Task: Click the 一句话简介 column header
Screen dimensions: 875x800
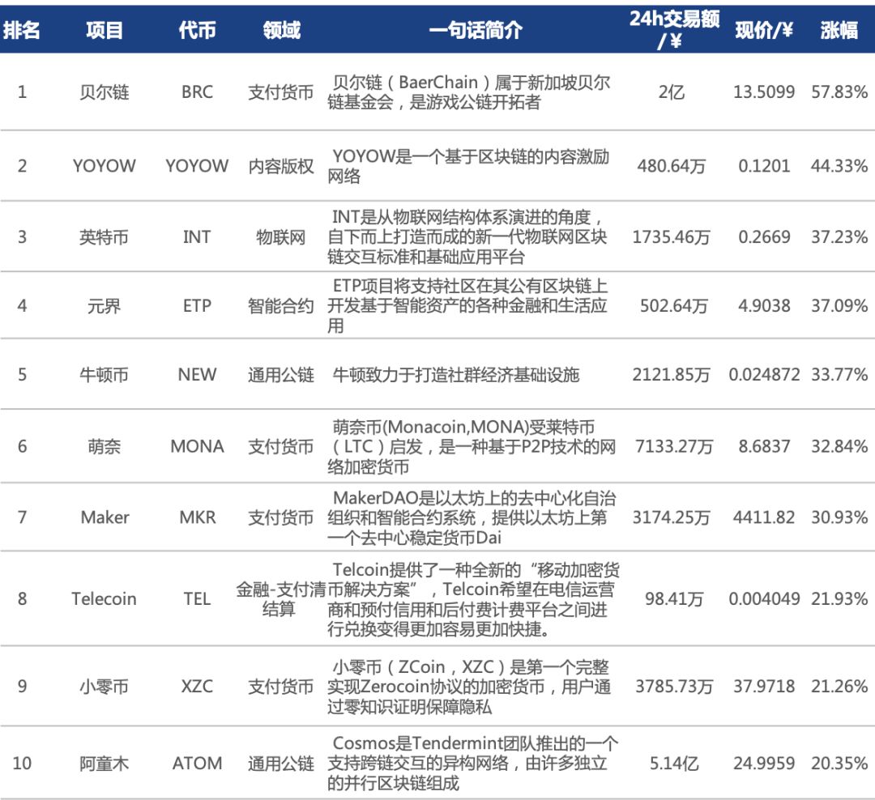Action: pos(476,30)
